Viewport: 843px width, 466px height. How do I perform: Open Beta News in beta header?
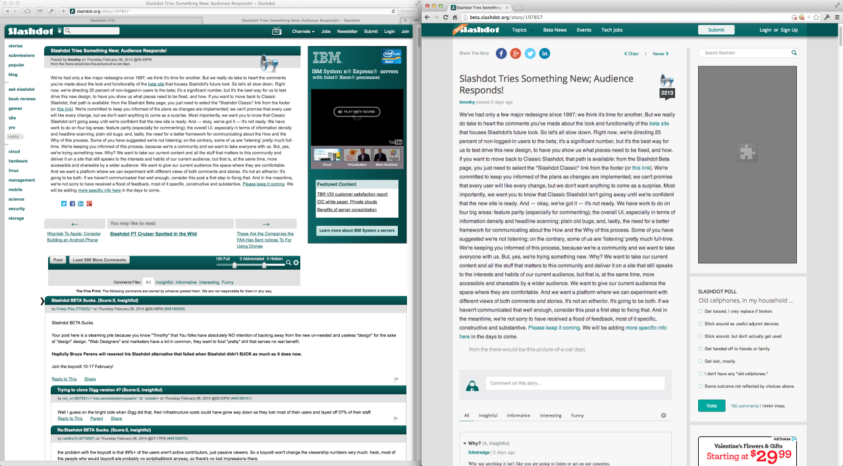555,30
